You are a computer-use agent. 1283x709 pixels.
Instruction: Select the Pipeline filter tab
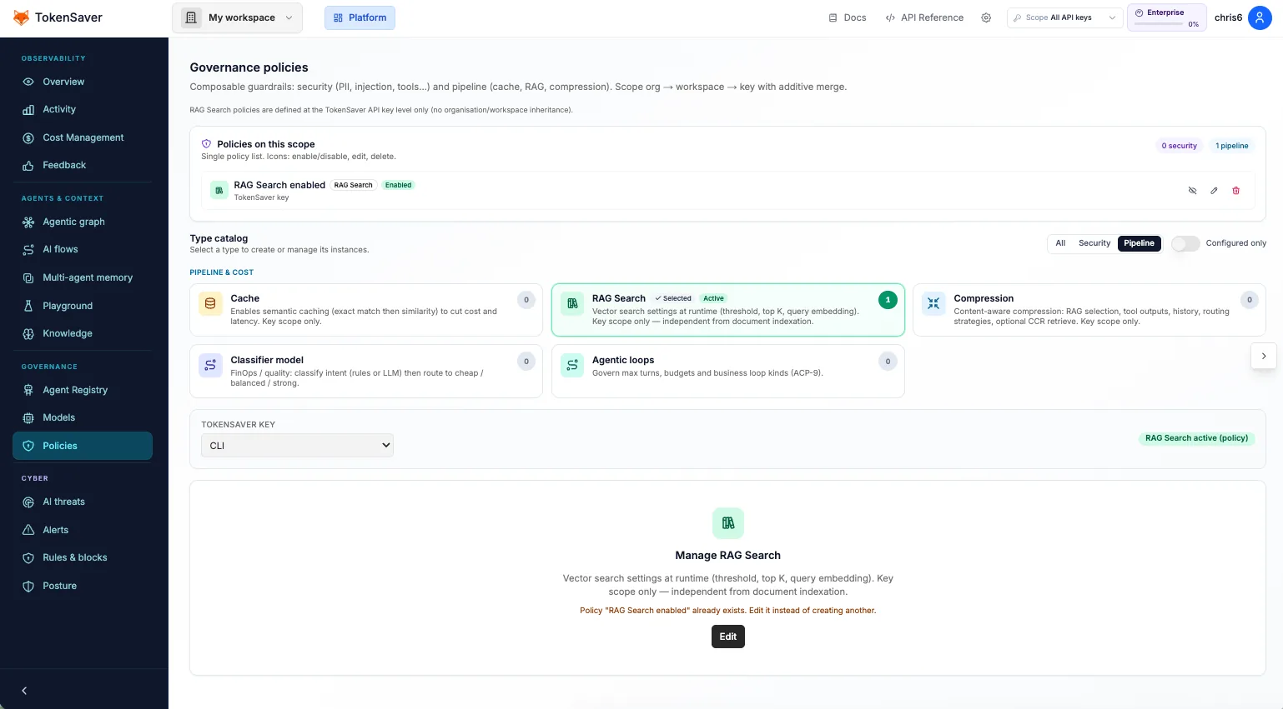pos(1139,243)
